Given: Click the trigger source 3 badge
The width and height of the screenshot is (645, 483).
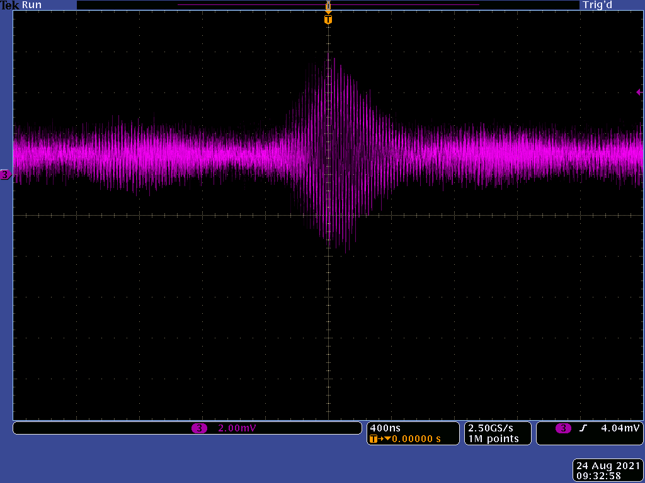Looking at the screenshot, I should pyautogui.click(x=563, y=428).
